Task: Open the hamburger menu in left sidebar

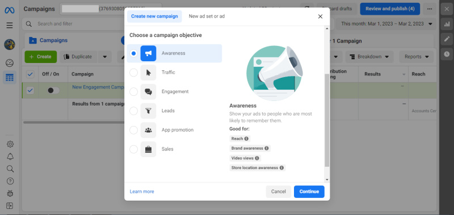Action: 10,26
